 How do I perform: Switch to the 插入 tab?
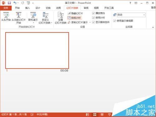(x=27, y=8)
